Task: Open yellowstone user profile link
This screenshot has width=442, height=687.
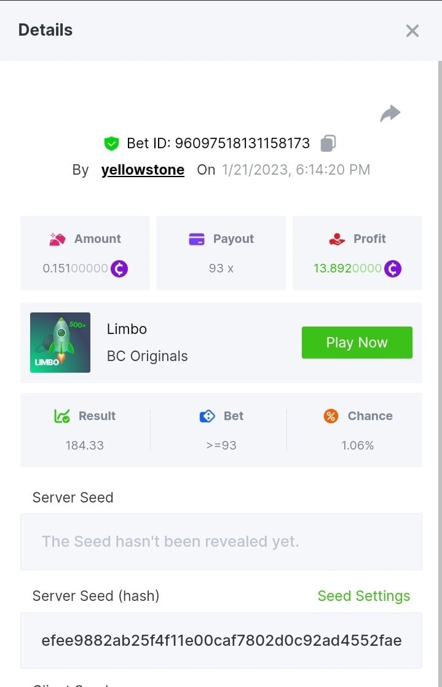Action: [x=143, y=170]
